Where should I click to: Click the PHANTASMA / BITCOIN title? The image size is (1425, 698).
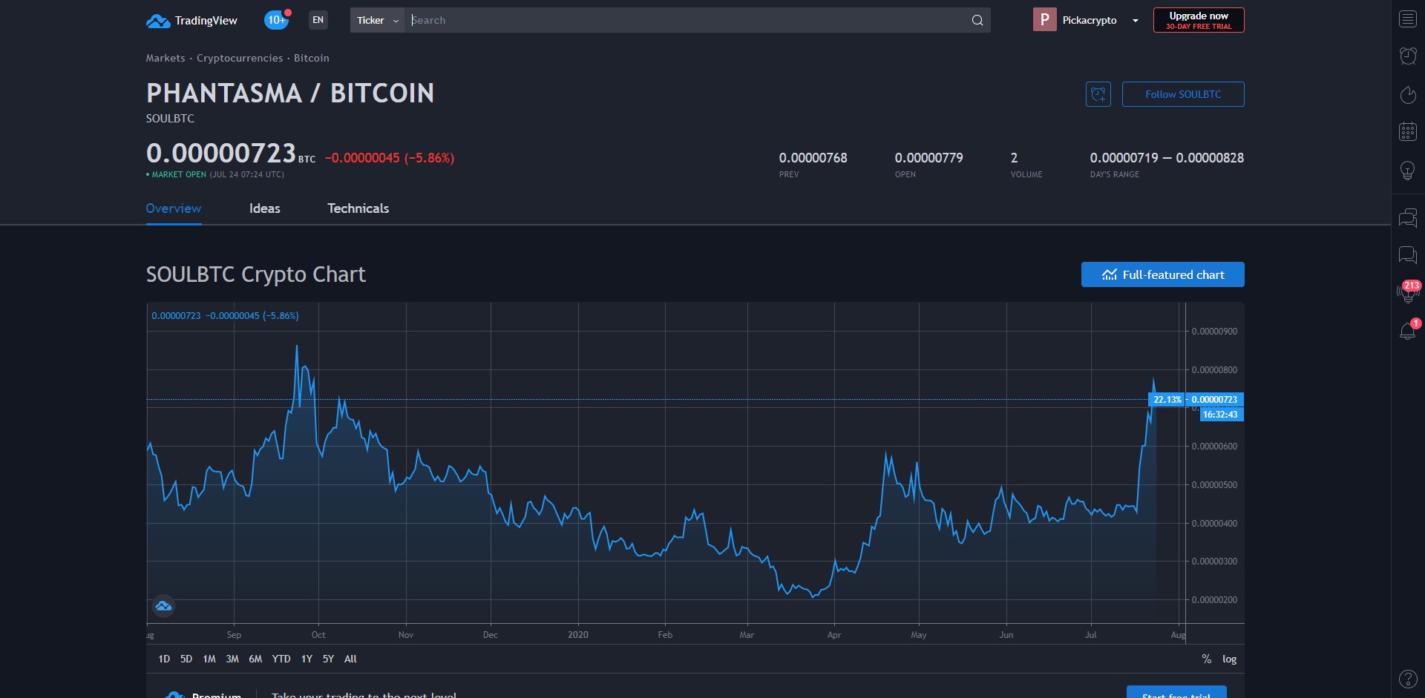(290, 93)
